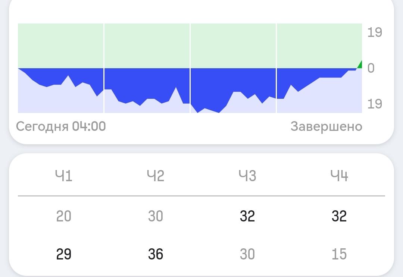Select the Ч1 column header
403x277 pixels.
pyautogui.click(x=64, y=176)
